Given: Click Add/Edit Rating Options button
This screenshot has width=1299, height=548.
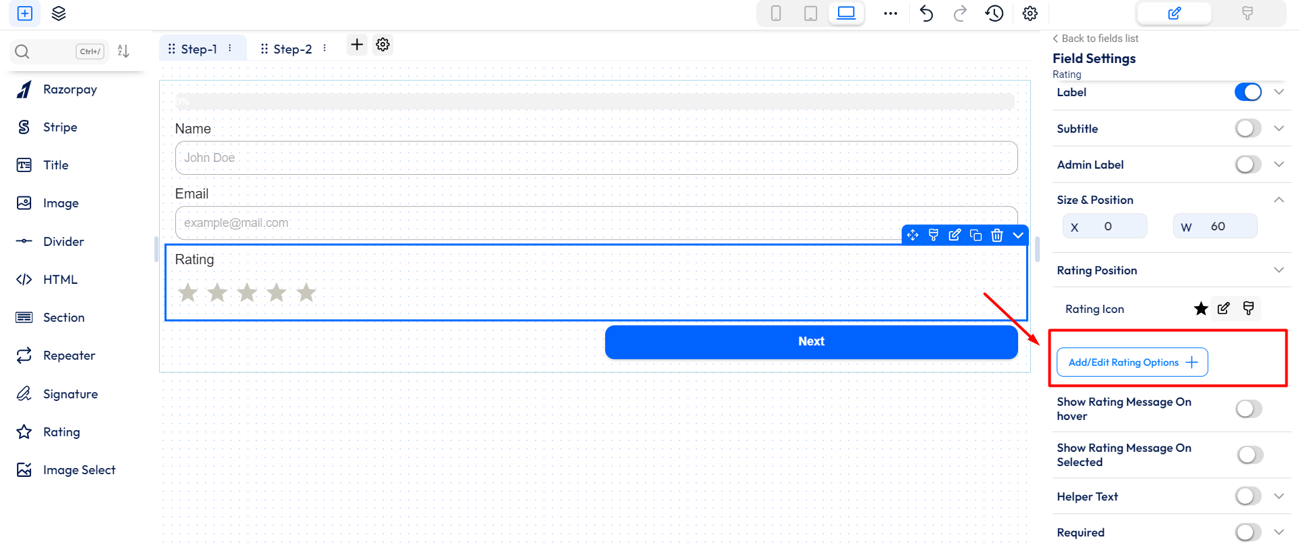Looking at the screenshot, I should click(x=1132, y=362).
